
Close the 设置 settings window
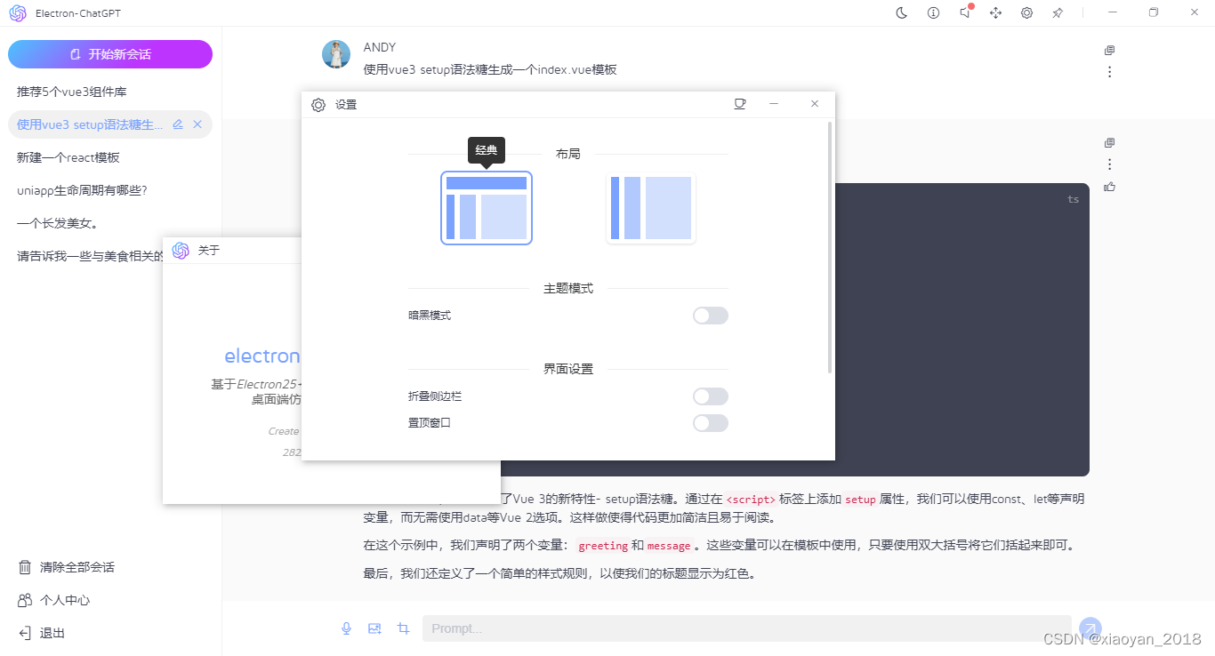814,104
